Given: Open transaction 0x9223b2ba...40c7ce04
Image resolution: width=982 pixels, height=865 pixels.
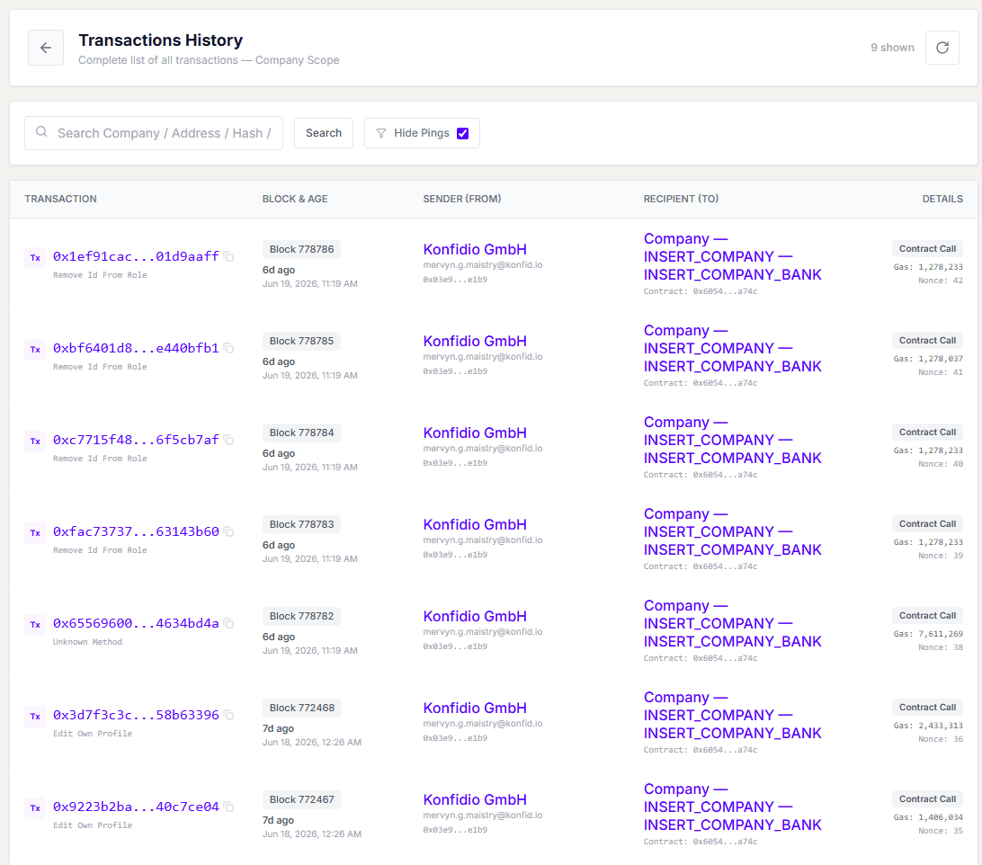Looking at the screenshot, I should (136, 807).
